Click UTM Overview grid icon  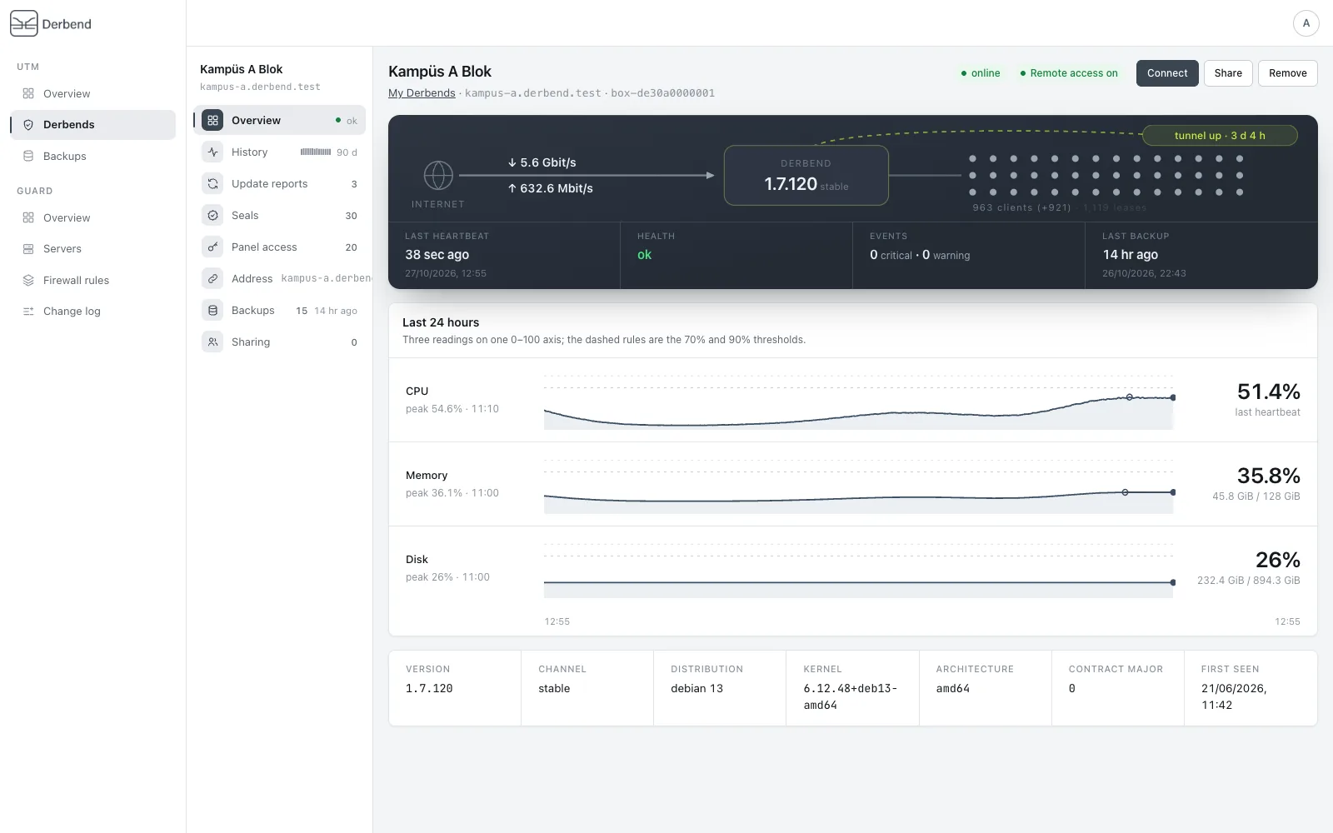(28, 93)
